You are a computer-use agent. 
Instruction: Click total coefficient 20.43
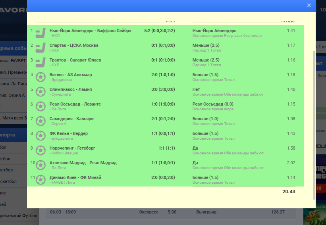(x=289, y=192)
